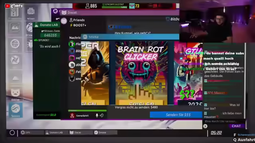The image size is (255, 143).
Task: Mute the microphone in Discat
Action: click(97, 116)
